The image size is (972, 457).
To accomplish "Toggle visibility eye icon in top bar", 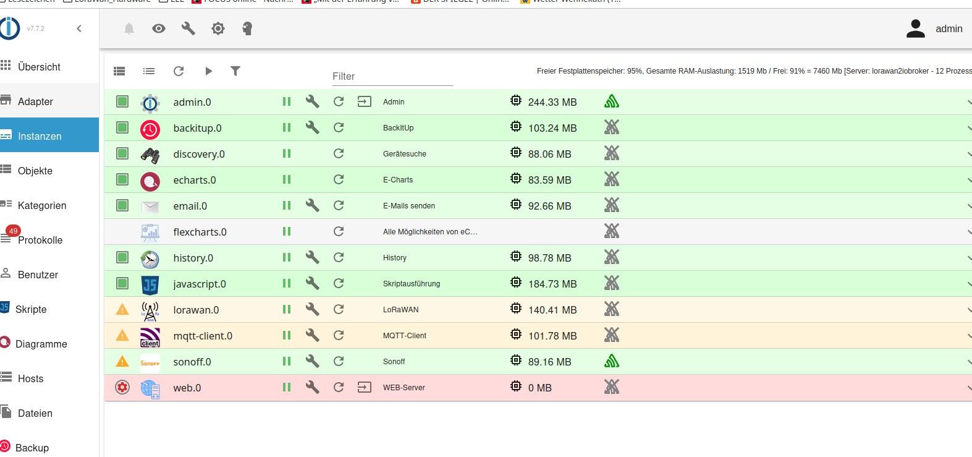I will [x=159, y=28].
